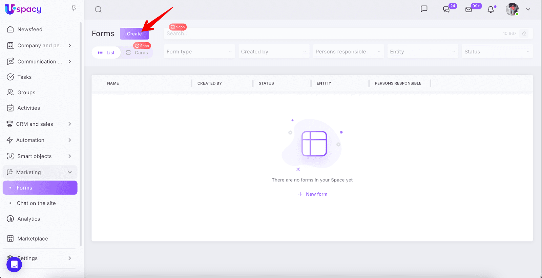Click the eraser icon in search bar
This screenshot has width=542, height=278.
[x=524, y=33]
